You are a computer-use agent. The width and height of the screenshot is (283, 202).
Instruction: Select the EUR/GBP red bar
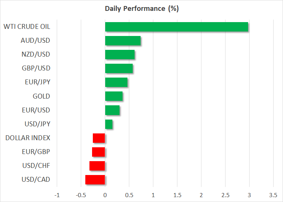98,152
